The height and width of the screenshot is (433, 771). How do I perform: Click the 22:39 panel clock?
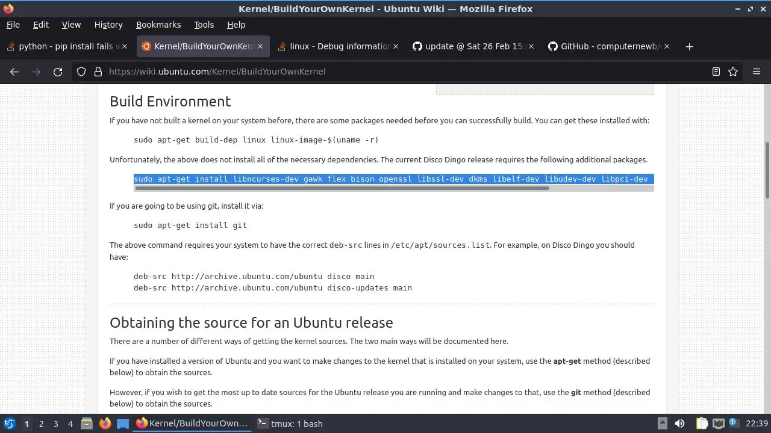pyautogui.click(x=757, y=423)
